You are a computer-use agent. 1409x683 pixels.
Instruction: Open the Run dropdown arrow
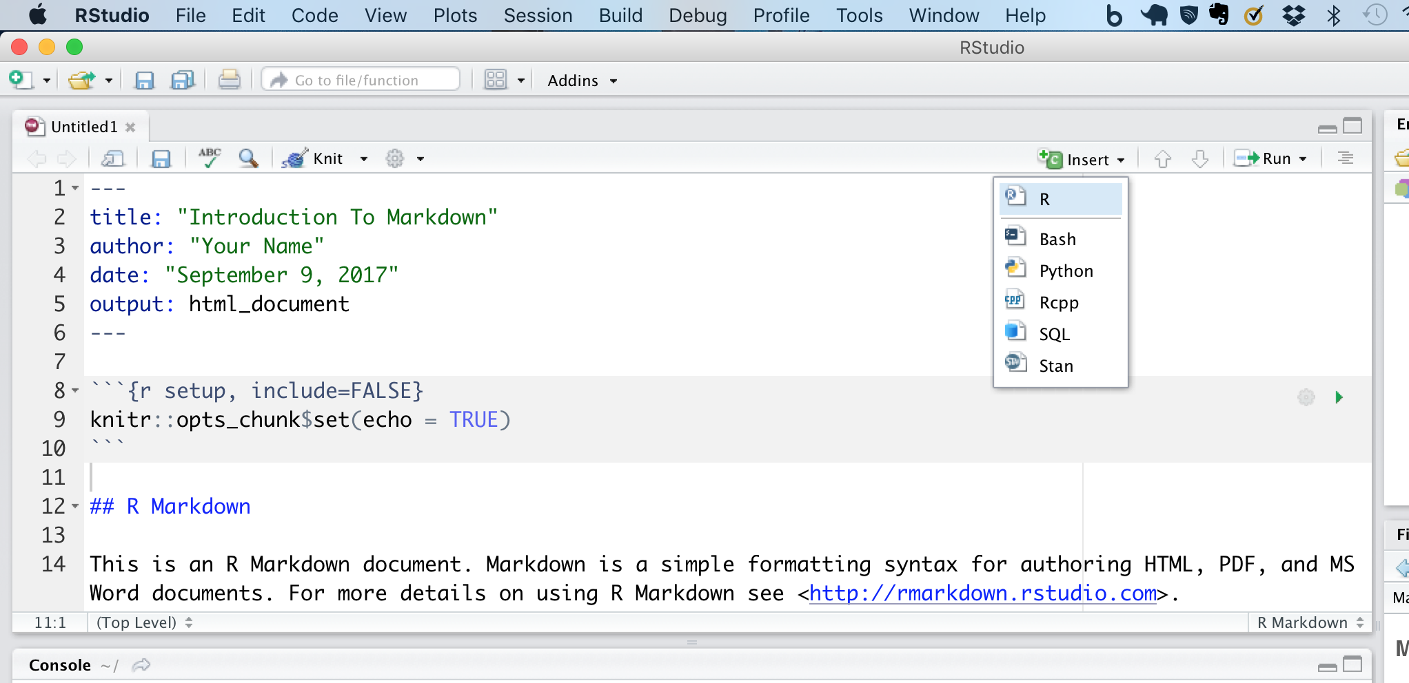click(x=1303, y=159)
